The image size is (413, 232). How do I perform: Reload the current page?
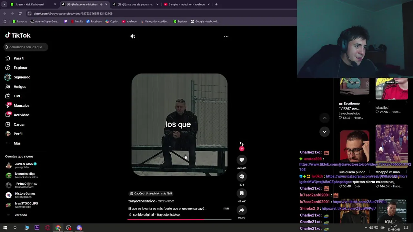click(20, 14)
